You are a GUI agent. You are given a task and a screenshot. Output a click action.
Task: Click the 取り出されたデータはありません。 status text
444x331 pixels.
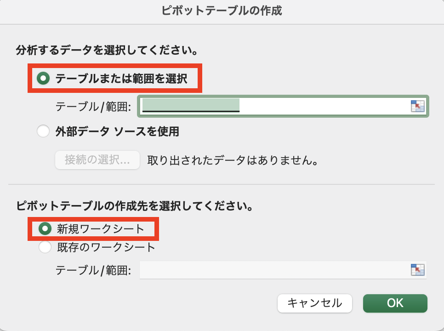233,160
